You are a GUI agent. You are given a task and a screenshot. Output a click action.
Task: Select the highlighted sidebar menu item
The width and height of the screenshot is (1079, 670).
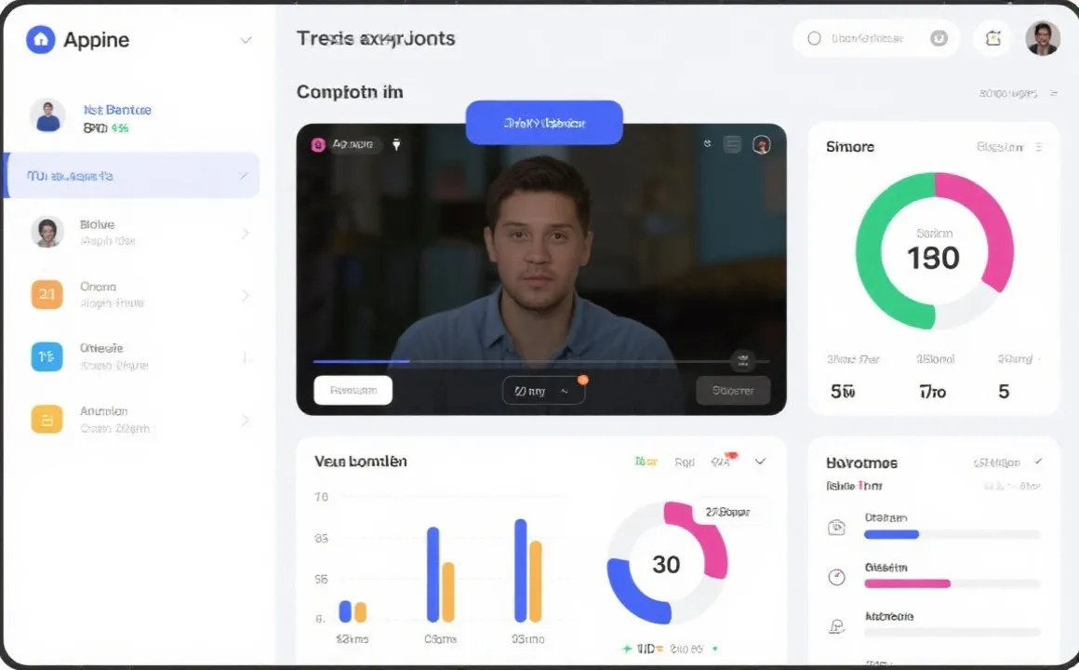[x=132, y=175]
